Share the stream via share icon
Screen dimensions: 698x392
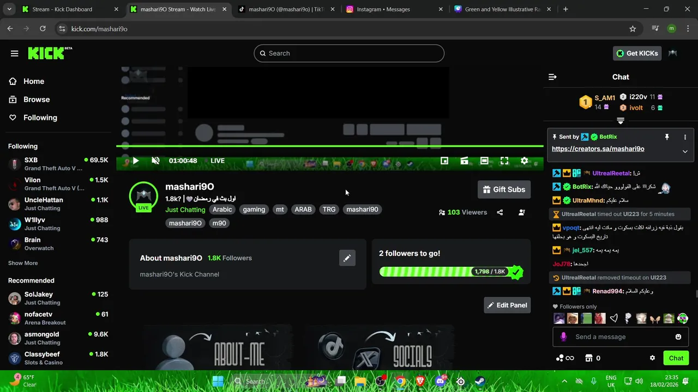click(500, 212)
